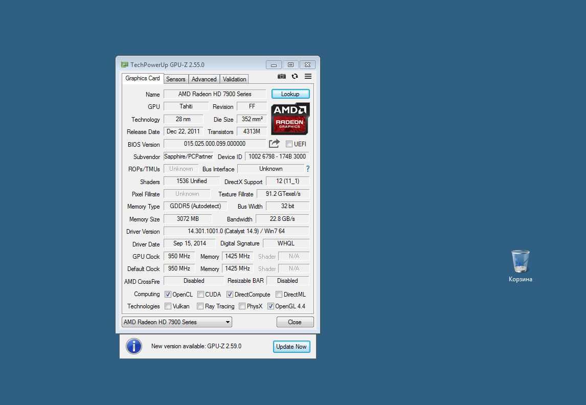Click the Die Size field
The height and width of the screenshot is (405, 586).
252,119
